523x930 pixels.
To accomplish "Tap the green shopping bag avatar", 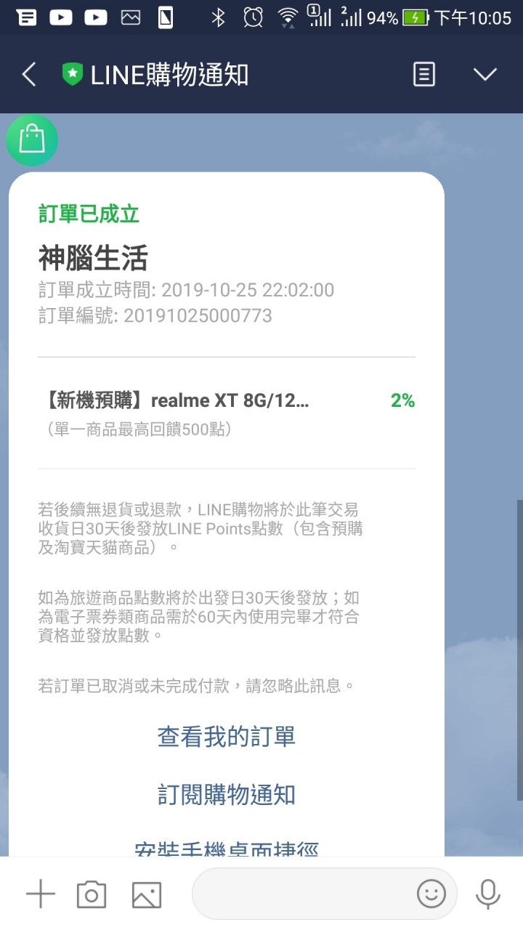I will 32,139.
